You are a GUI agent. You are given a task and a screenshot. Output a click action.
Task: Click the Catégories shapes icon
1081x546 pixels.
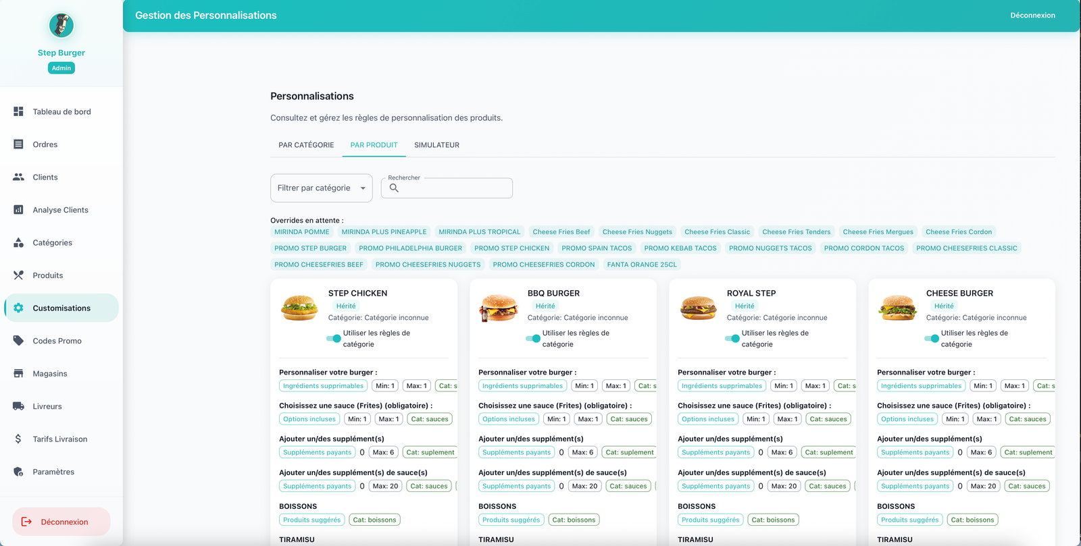pyautogui.click(x=18, y=242)
